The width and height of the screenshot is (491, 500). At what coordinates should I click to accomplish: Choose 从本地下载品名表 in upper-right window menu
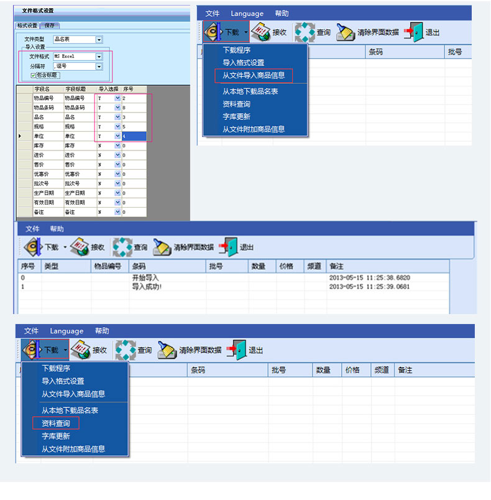250,91
